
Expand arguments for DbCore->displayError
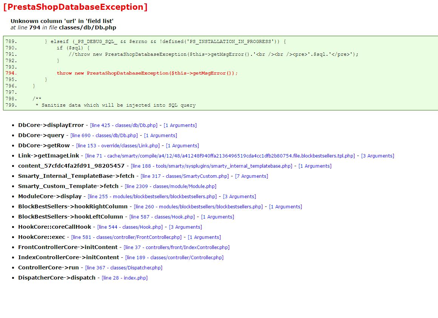pos(180,125)
